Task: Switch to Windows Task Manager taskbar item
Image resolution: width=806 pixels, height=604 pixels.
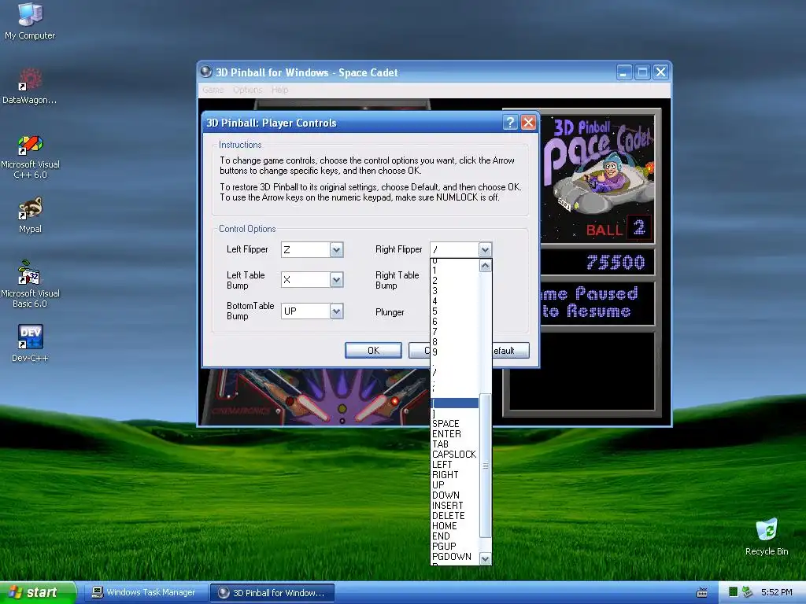Action: pos(145,593)
